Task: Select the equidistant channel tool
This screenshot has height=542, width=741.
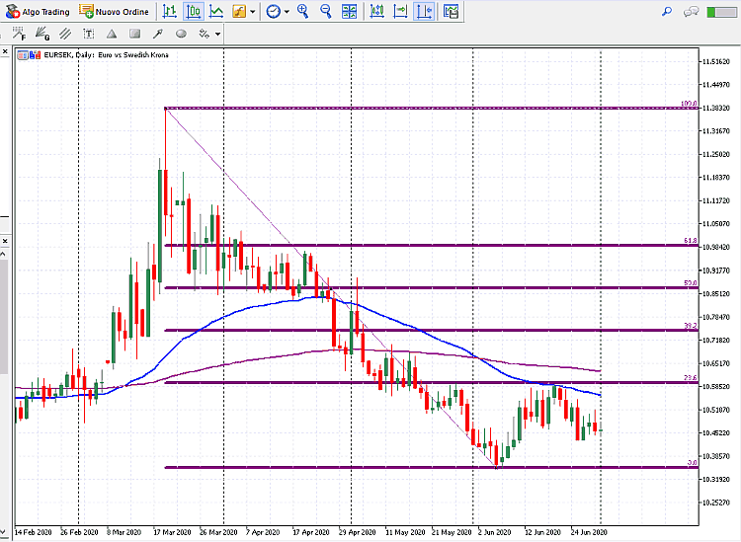Action: [x=65, y=34]
